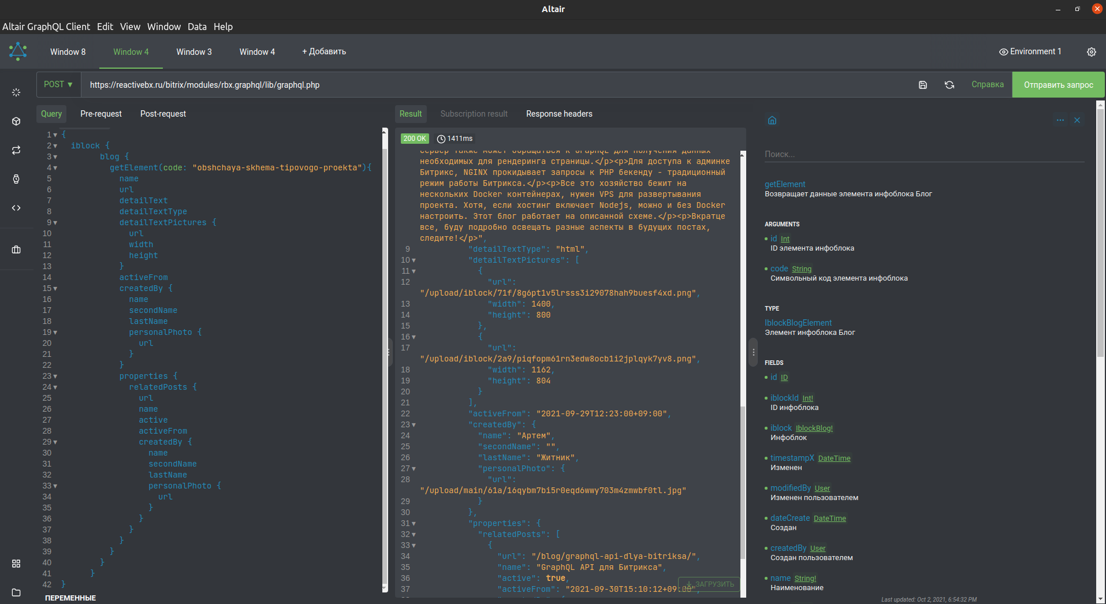Viewport: 1106px width, 604px height.
Task: Click the result pane vertical scrollbar
Action: point(743,482)
